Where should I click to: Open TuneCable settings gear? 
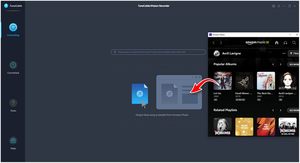tap(273, 6)
